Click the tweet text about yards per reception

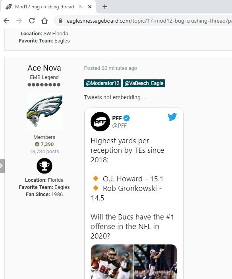pyautogui.click(x=127, y=150)
